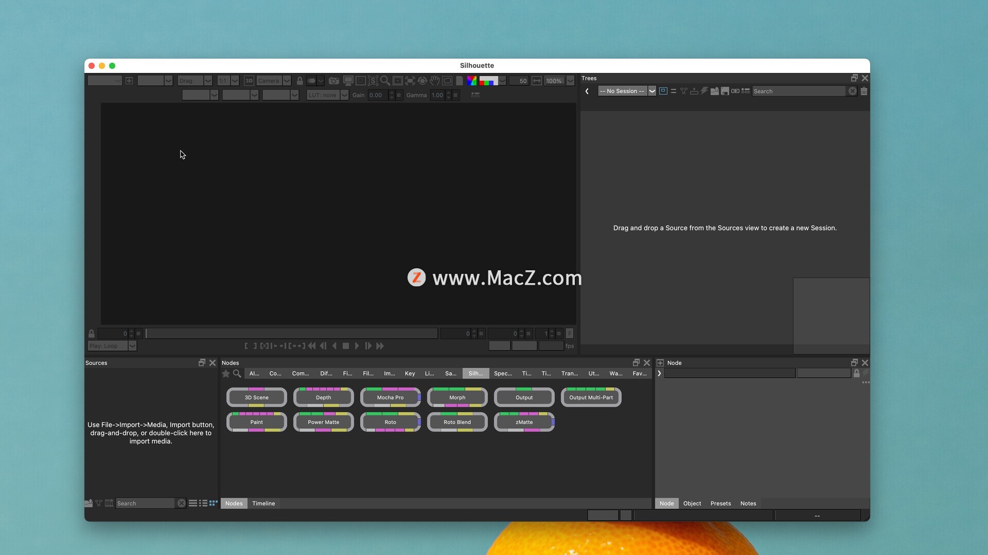Click the Gain value field
Viewport: 988px width, 555px height.
coord(378,95)
